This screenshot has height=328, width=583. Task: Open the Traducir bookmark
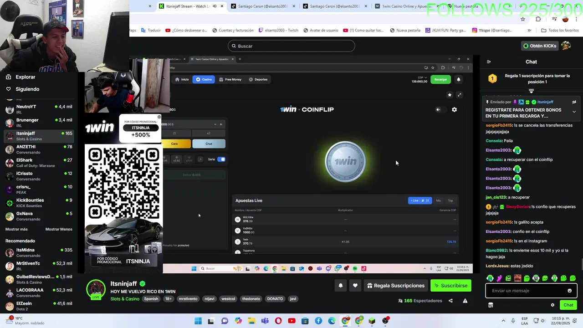click(x=151, y=31)
